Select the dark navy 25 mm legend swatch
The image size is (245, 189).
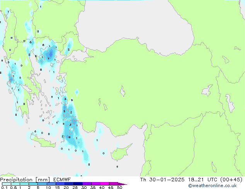tap(78, 184)
